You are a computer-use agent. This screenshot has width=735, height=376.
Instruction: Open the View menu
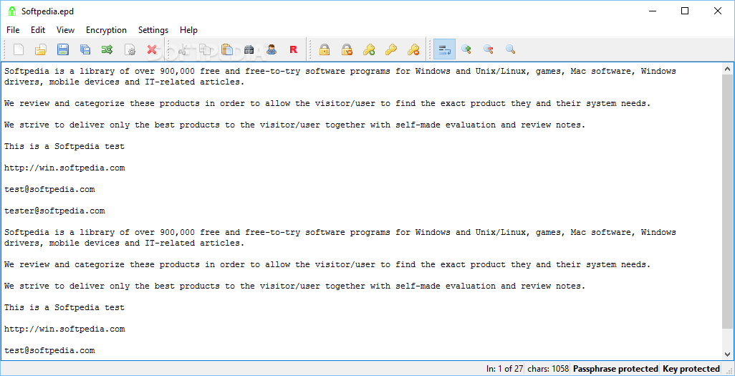[66, 30]
